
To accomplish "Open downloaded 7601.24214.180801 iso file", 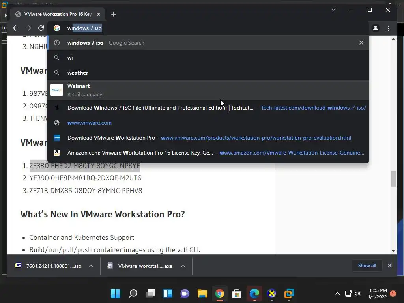I will click(49, 266).
